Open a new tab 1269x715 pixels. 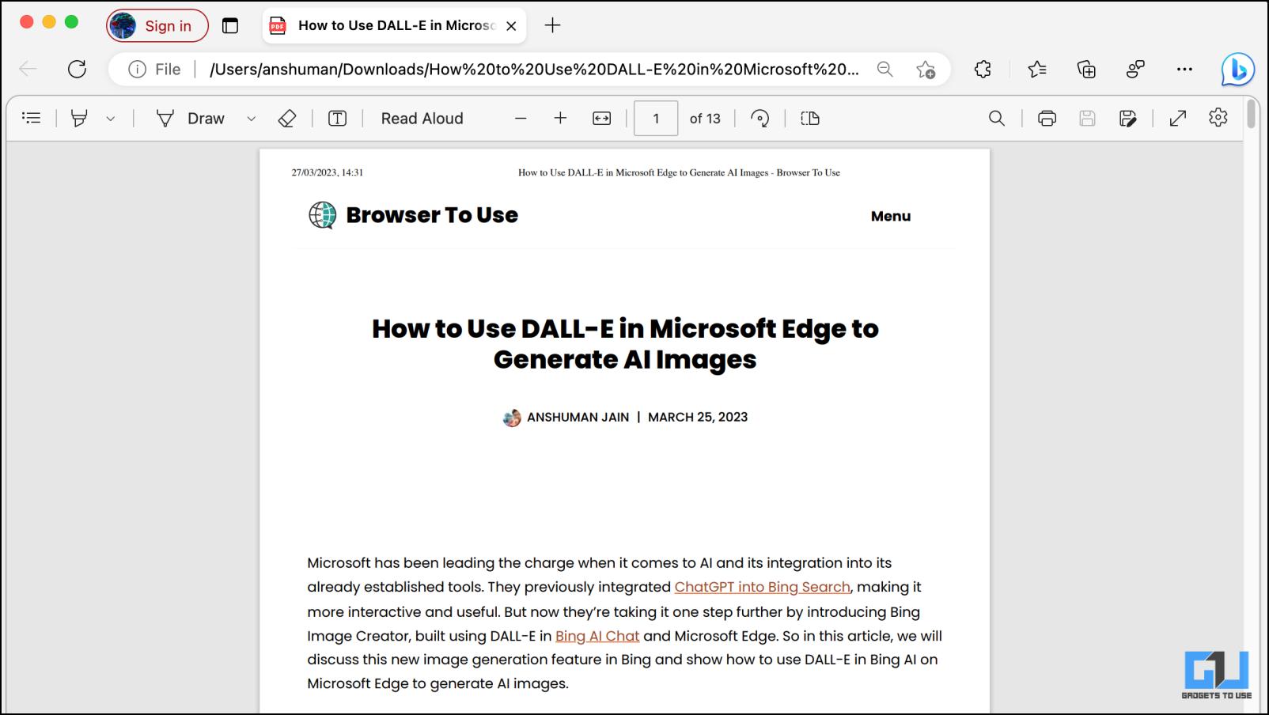[552, 25]
